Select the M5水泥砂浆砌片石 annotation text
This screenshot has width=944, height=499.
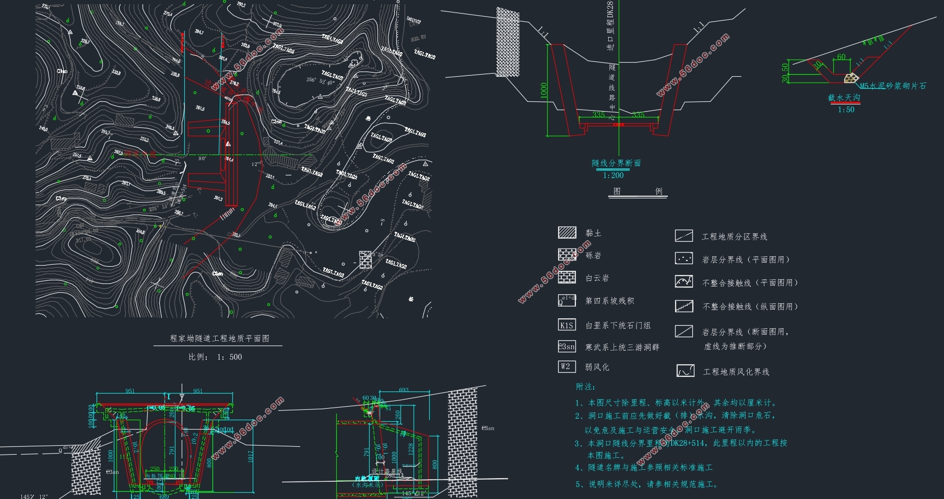tap(893, 86)
